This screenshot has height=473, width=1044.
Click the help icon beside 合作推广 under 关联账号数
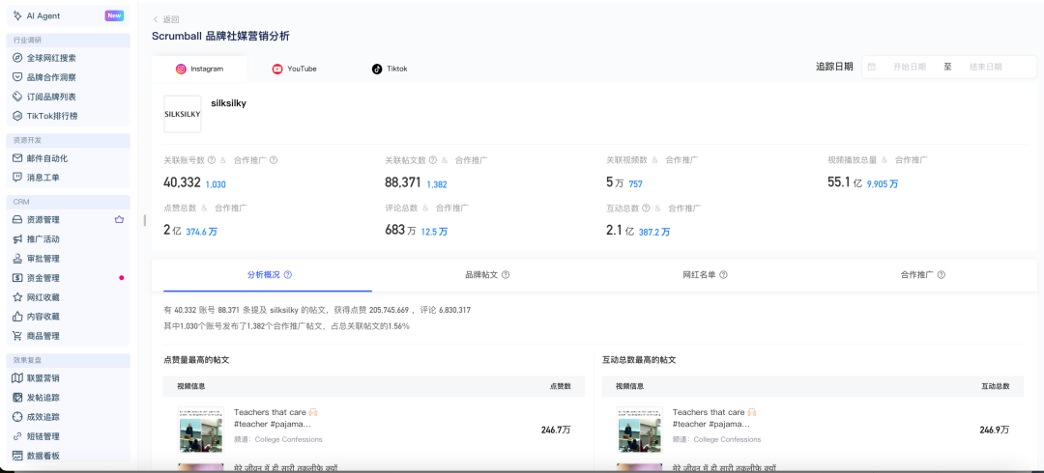(x=273, y=160)
